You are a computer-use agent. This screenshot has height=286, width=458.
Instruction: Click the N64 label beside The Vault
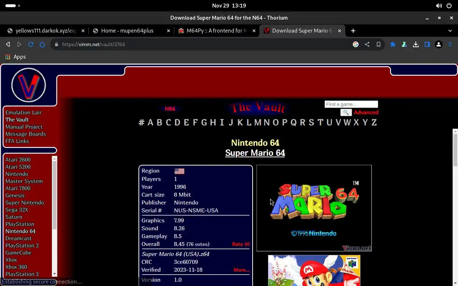[170, 109]
